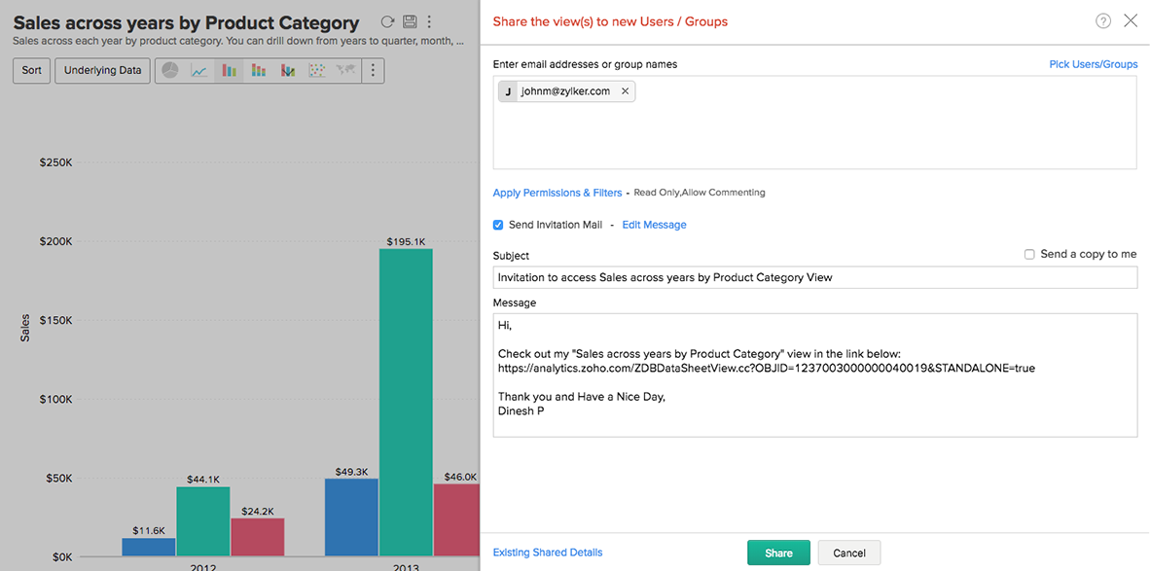The image size is (1150, 571).
Task: Pick the scatter chart icon
Action: (x=316, y=70)
